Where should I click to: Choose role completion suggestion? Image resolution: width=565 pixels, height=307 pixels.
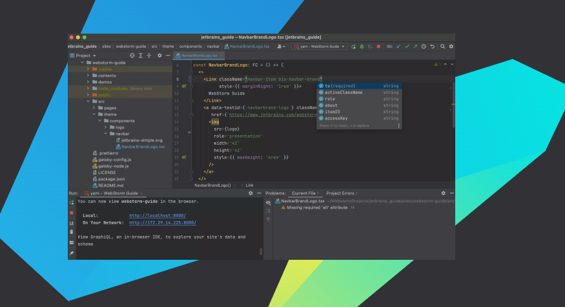coord(359,99)
